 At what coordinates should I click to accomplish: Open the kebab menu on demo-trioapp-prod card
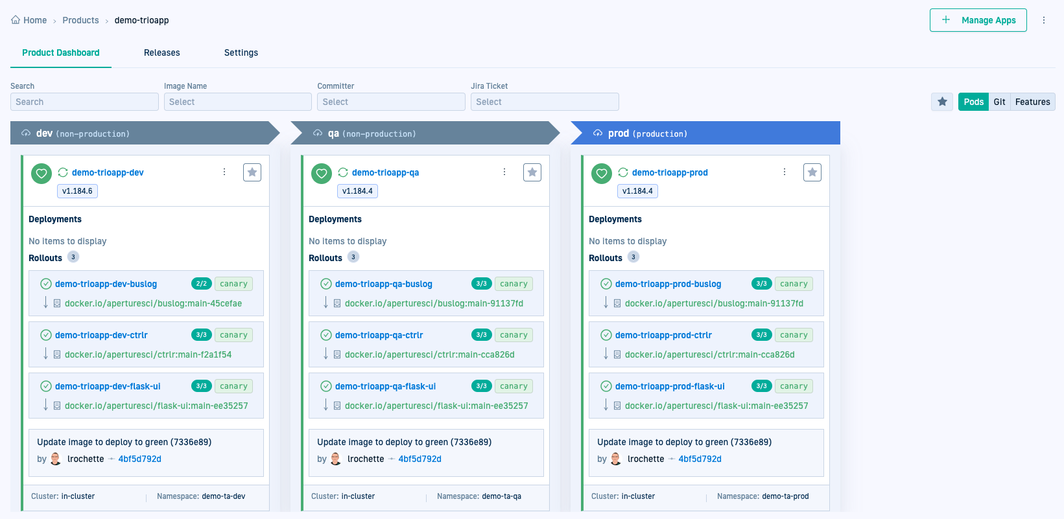click(785, 172)
